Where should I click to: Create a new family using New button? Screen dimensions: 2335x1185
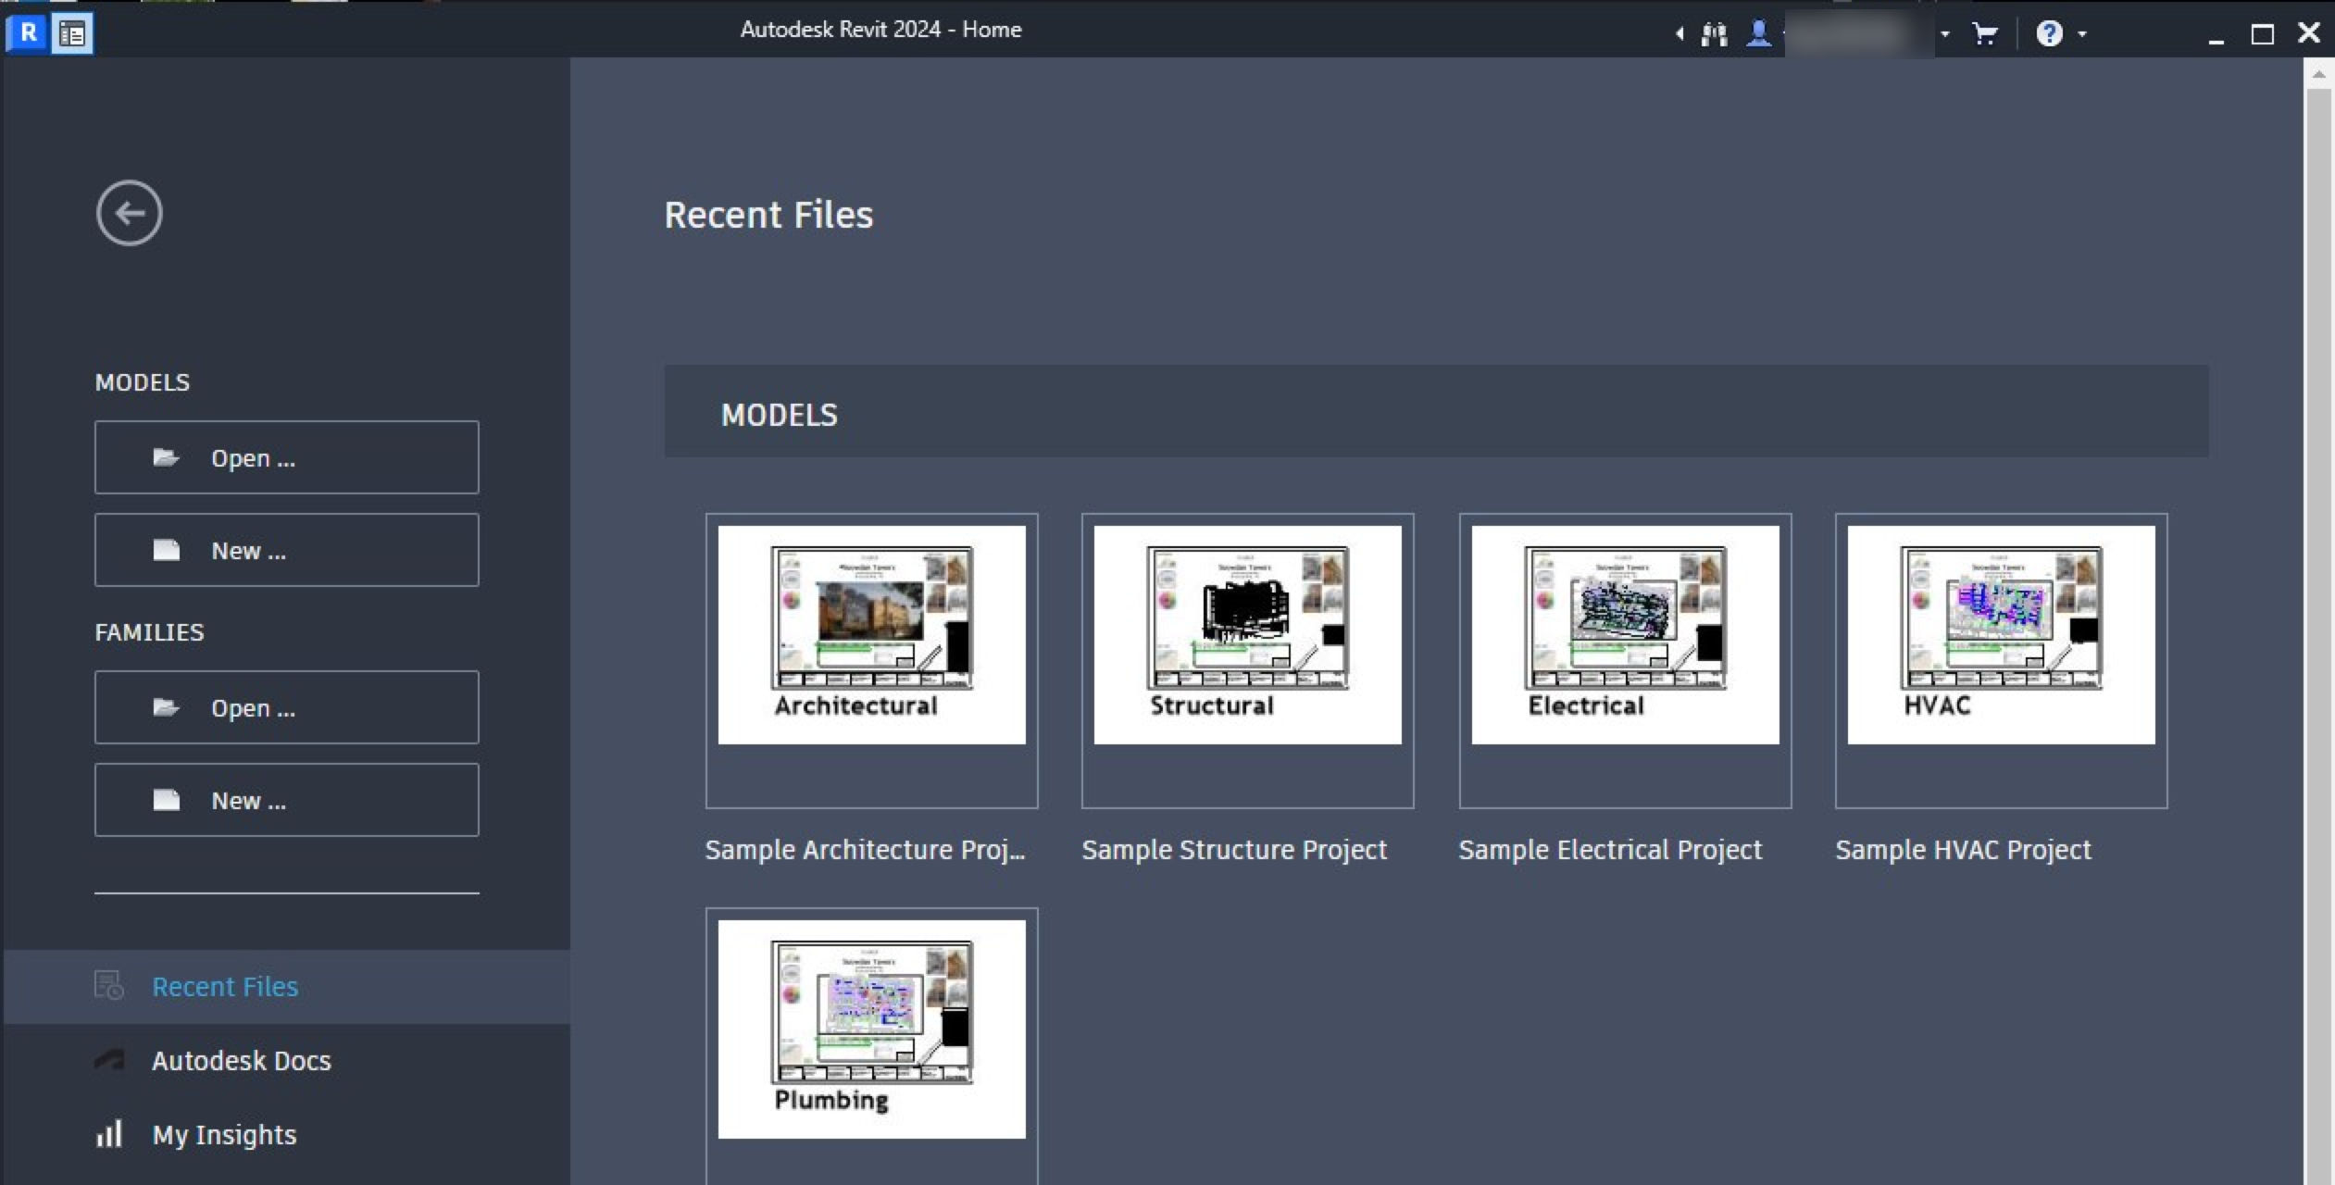pos(286,799)
